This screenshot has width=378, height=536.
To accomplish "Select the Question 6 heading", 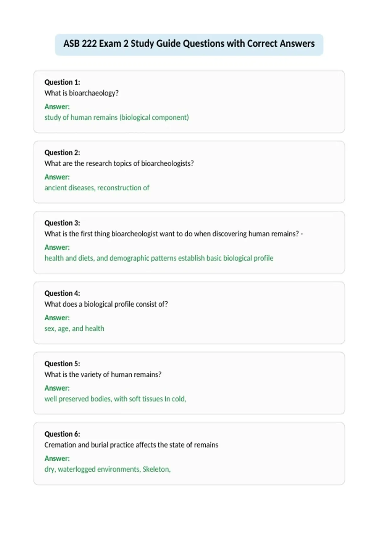I will (62, 434).
